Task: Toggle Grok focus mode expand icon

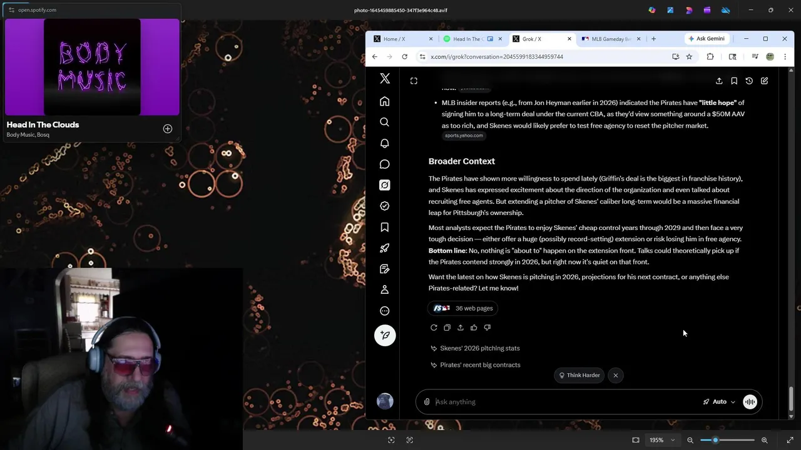Action: tap(414, 81)
